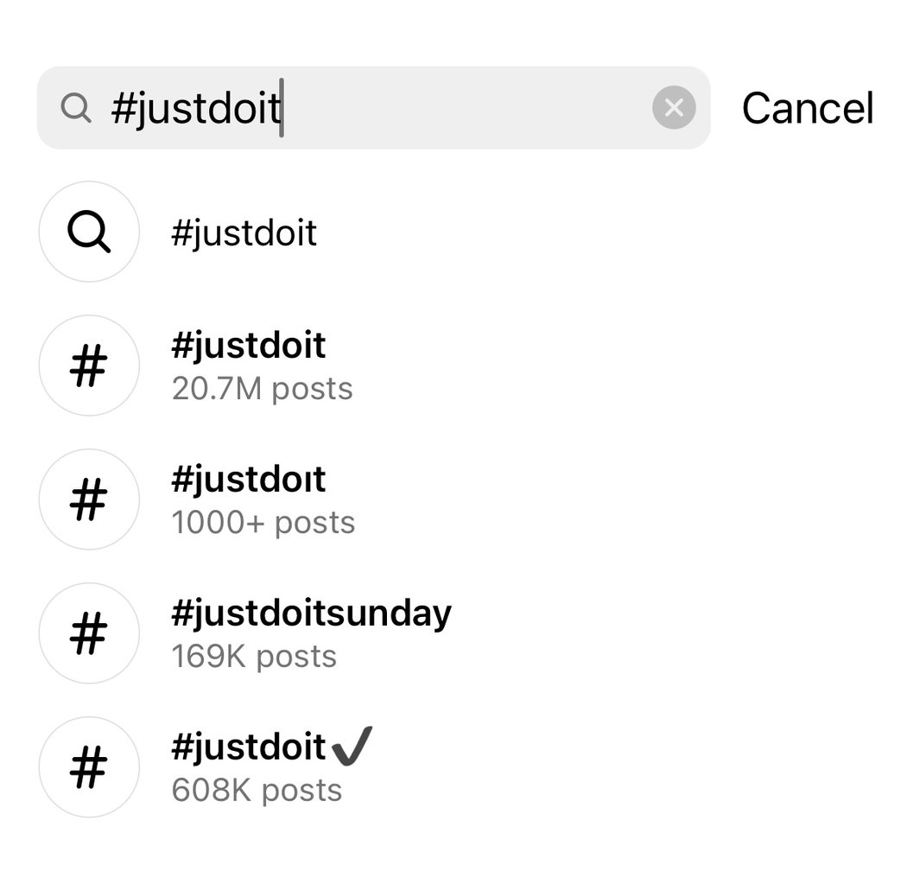The image size is (907, 884).
Task: Click the magnifier circle in first suggestion
Action: click(x=89, y=232)
